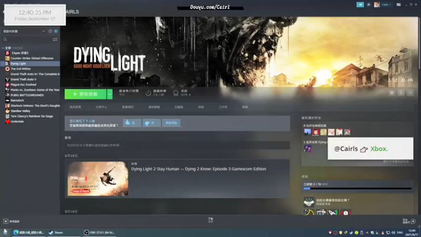The height and width of the screenshot is (237, 421).
Task: Click thumbs up recommend button
Action: point(132,123)
